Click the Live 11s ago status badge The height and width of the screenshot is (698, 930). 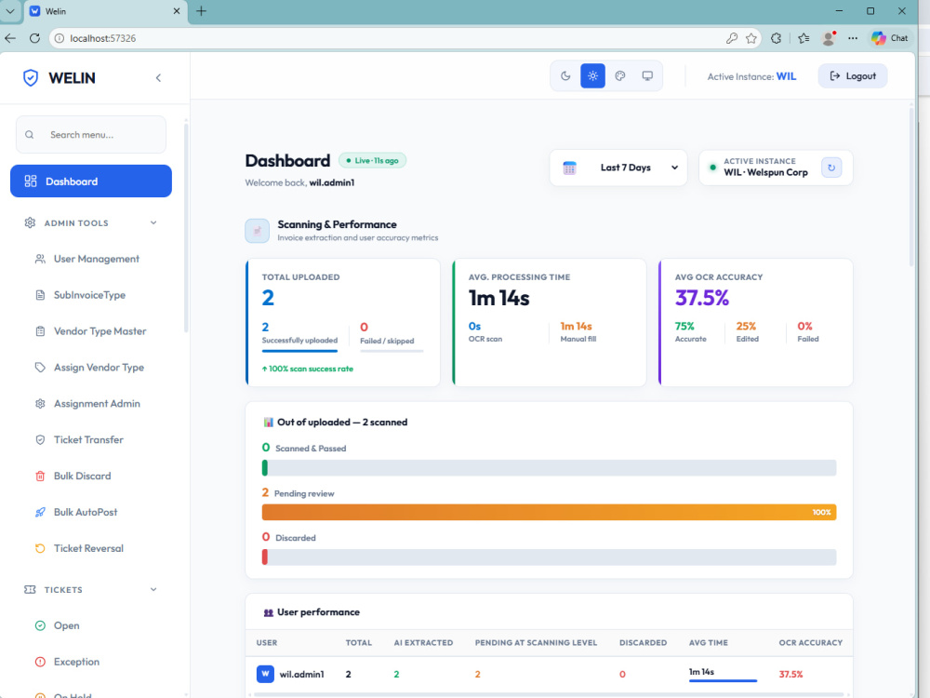click(373, 160)
